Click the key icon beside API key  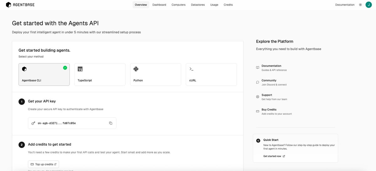pyautogui.click(x=33, y=123)
